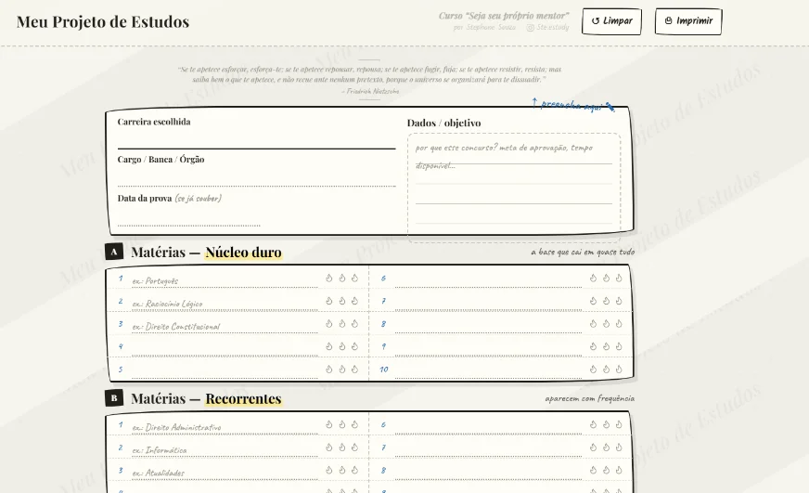Select second flame on Núcleo duro row 9
Screen dimensions: 809x493
coord(606,346)
